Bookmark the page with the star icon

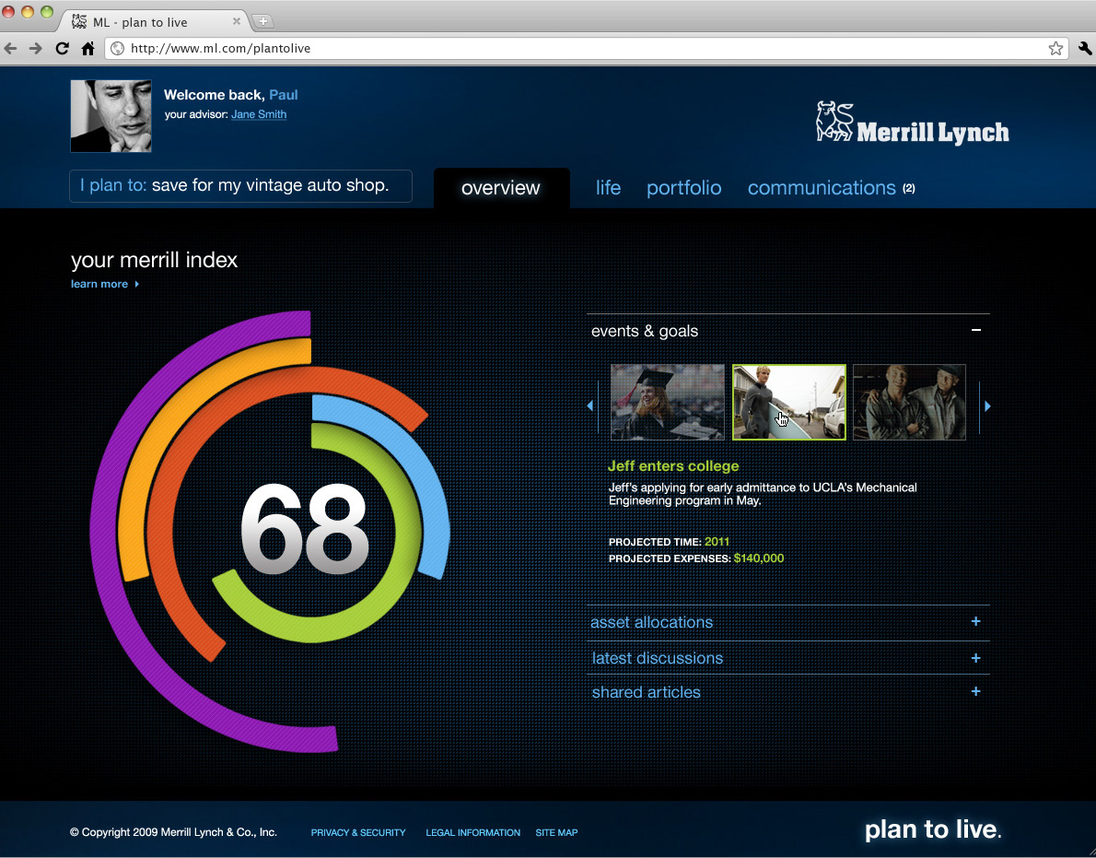coord(1055,48)
